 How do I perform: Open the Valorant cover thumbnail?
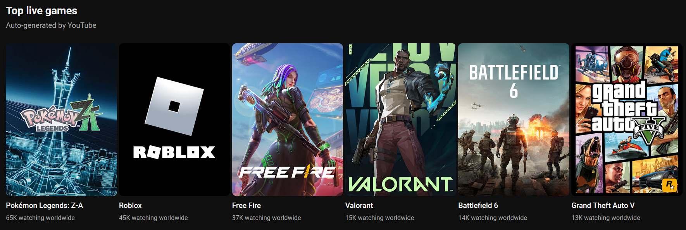[401, 119]
